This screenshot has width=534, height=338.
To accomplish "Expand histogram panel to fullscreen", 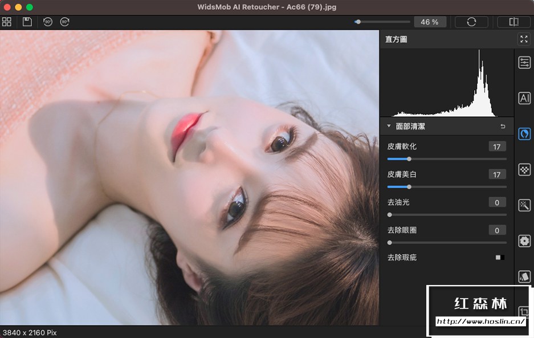I will [x=524, y=39].
